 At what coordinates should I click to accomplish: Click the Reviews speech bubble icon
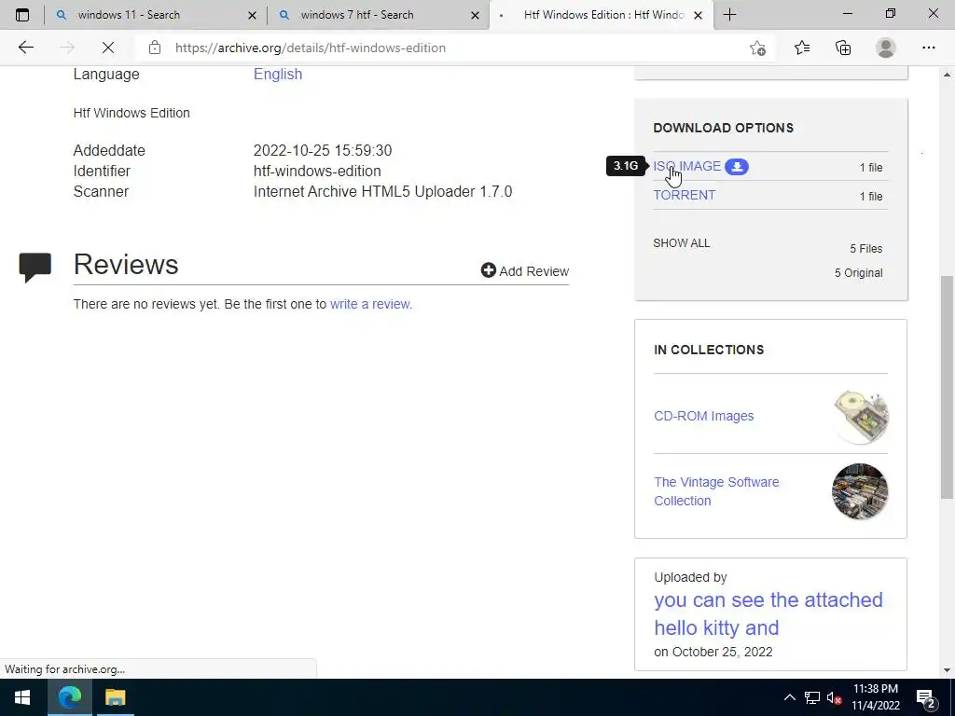pos(35,267)
